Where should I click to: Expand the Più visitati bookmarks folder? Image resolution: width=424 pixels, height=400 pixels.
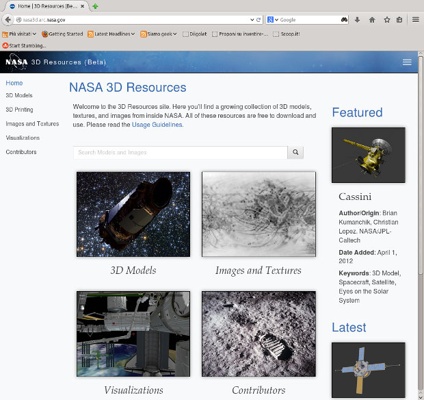click(x=19, y=34)
